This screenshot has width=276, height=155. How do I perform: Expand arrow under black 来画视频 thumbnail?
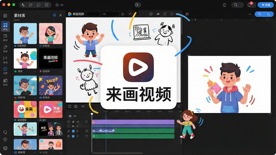tap(61, 71)
